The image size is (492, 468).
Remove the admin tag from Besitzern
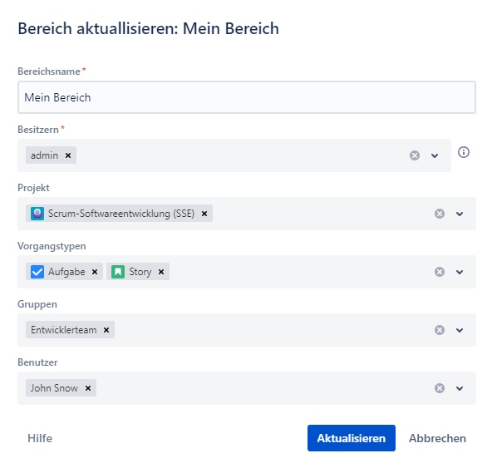pos(68,155)
